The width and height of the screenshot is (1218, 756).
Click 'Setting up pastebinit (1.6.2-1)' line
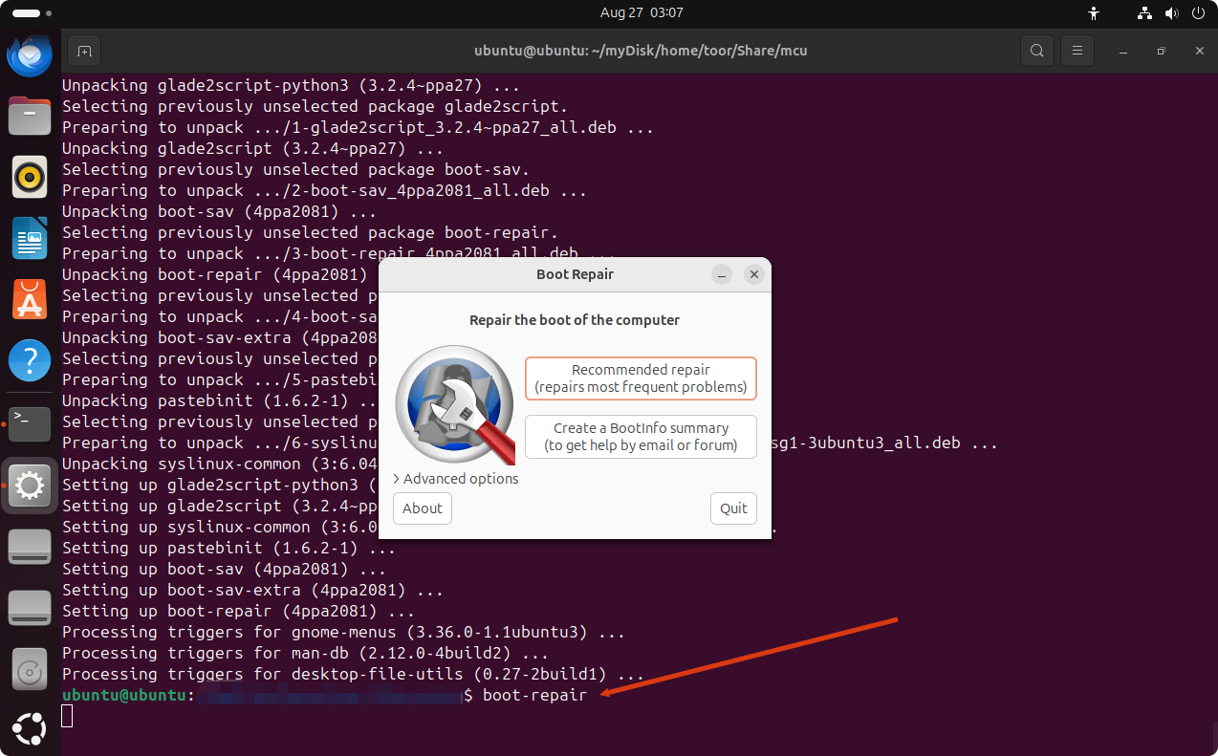point(229,548)
